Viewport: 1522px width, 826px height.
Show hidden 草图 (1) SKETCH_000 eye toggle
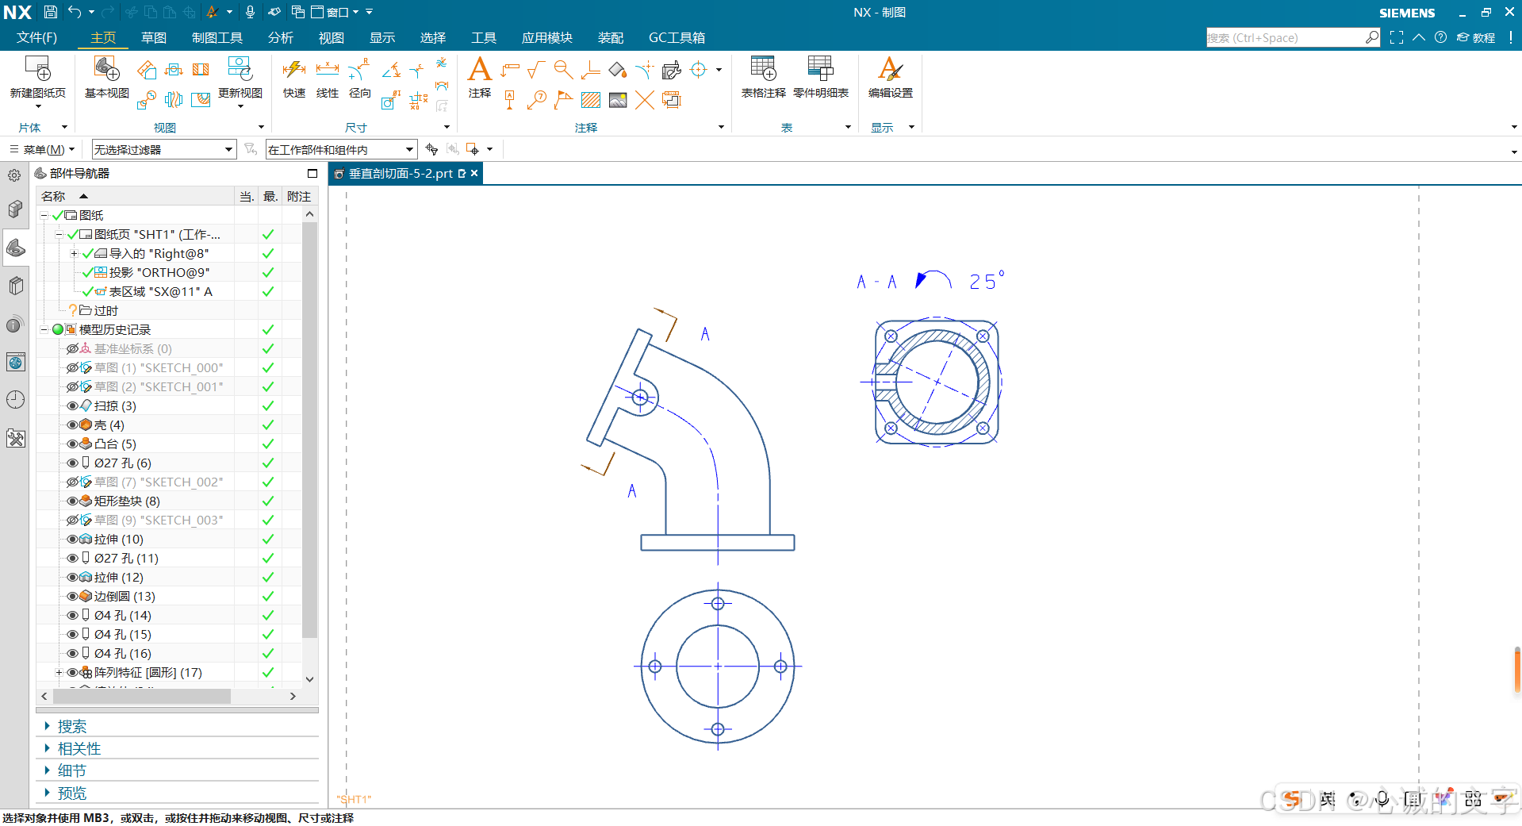72,367
